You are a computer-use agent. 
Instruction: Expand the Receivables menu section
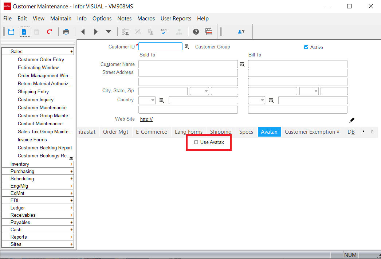[71, 215]
